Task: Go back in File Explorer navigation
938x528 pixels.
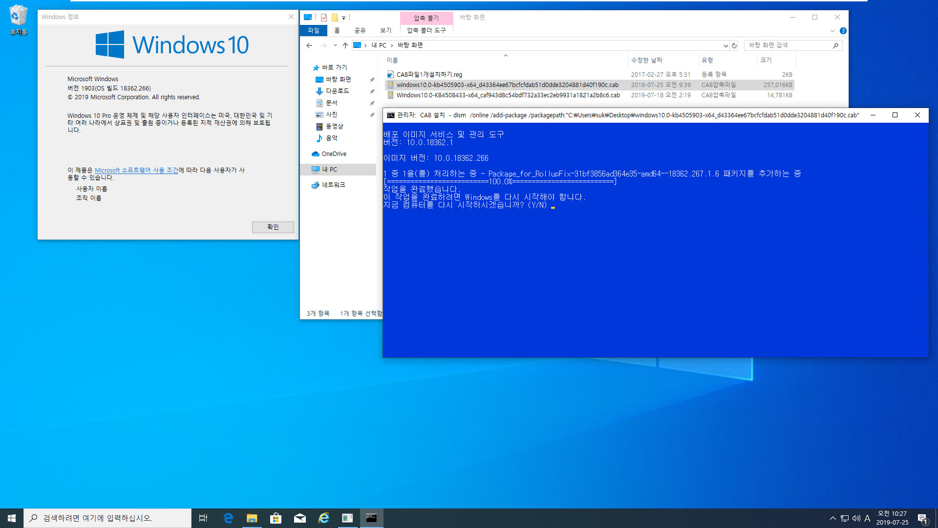Action: point(309,45)
